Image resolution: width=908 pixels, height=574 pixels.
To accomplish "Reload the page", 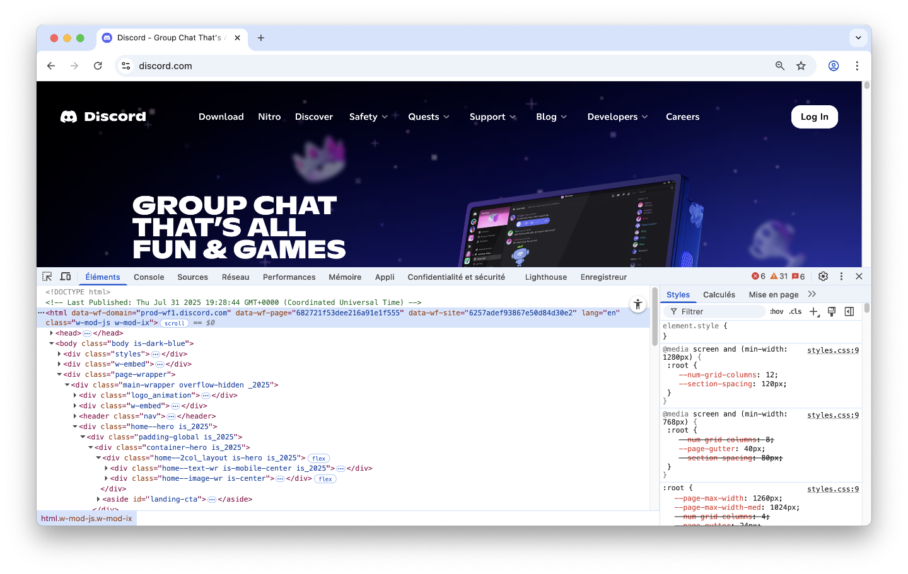I will pos(98,66).
